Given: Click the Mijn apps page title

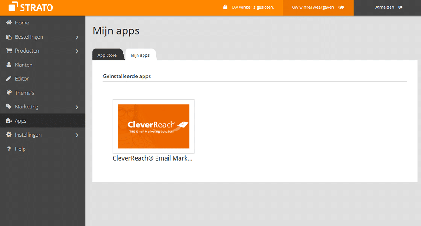Looking at the screenshot, I should (x=116, y=31).
